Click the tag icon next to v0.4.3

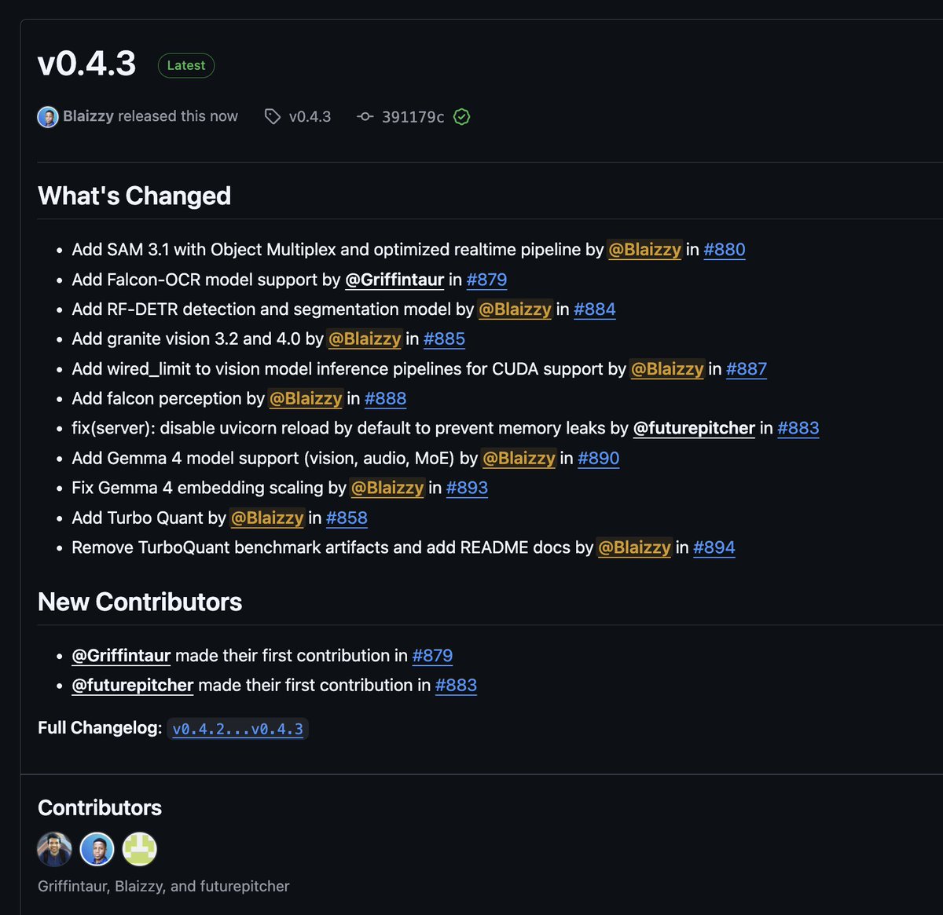point(272,115)
